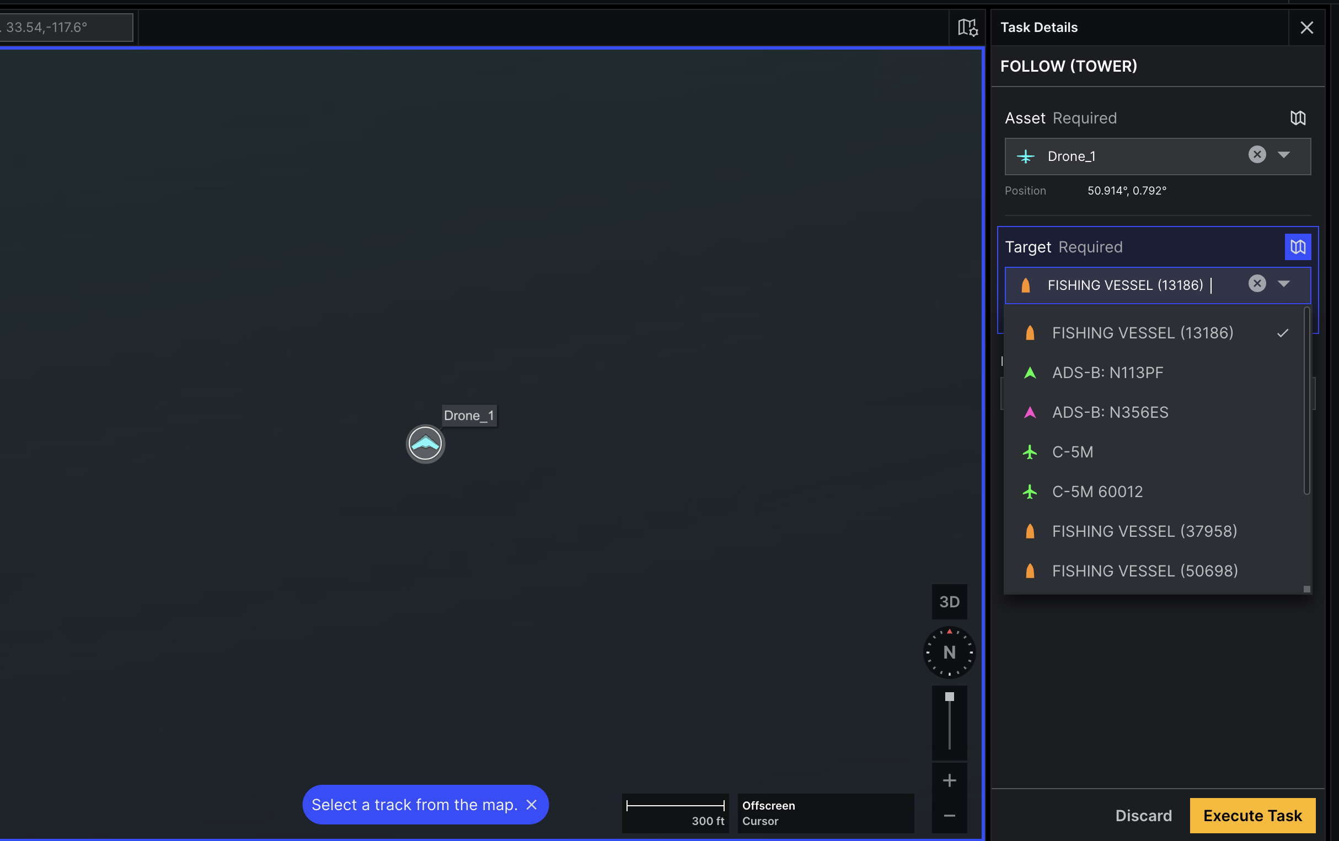Clear the Drone_1 asset selection

1257,155
